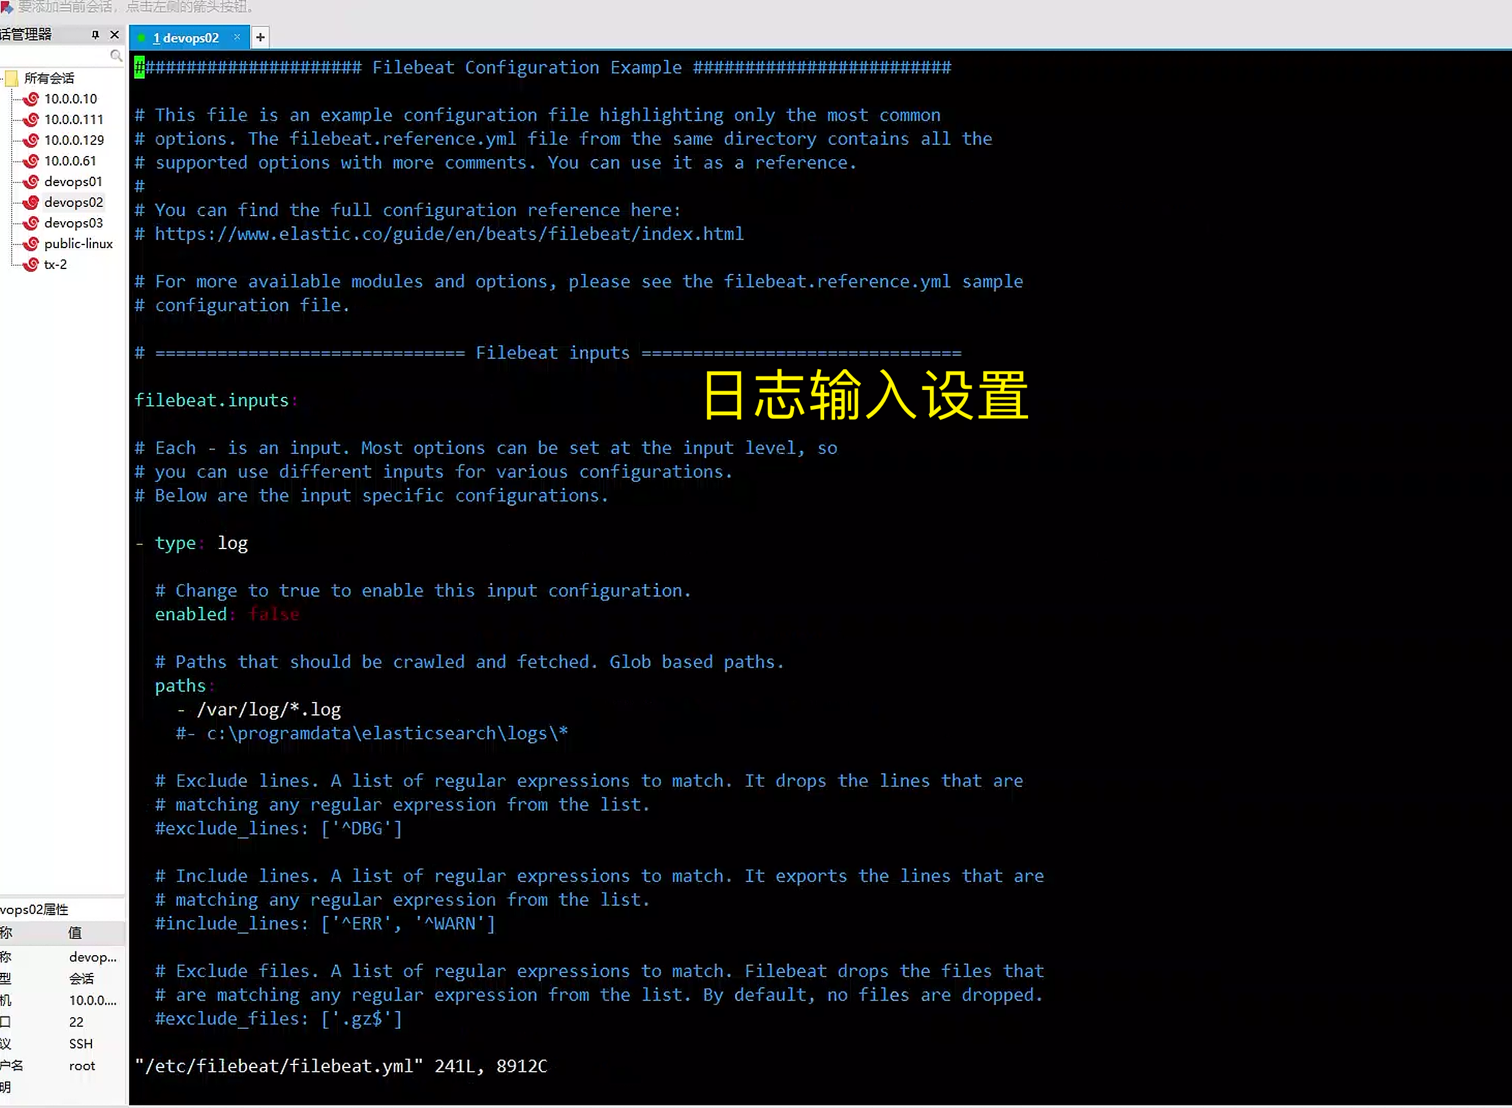Viewport: 1512px width, 1108px height.
Task: Select the devops02 session icon
Action: pos(30,202)
